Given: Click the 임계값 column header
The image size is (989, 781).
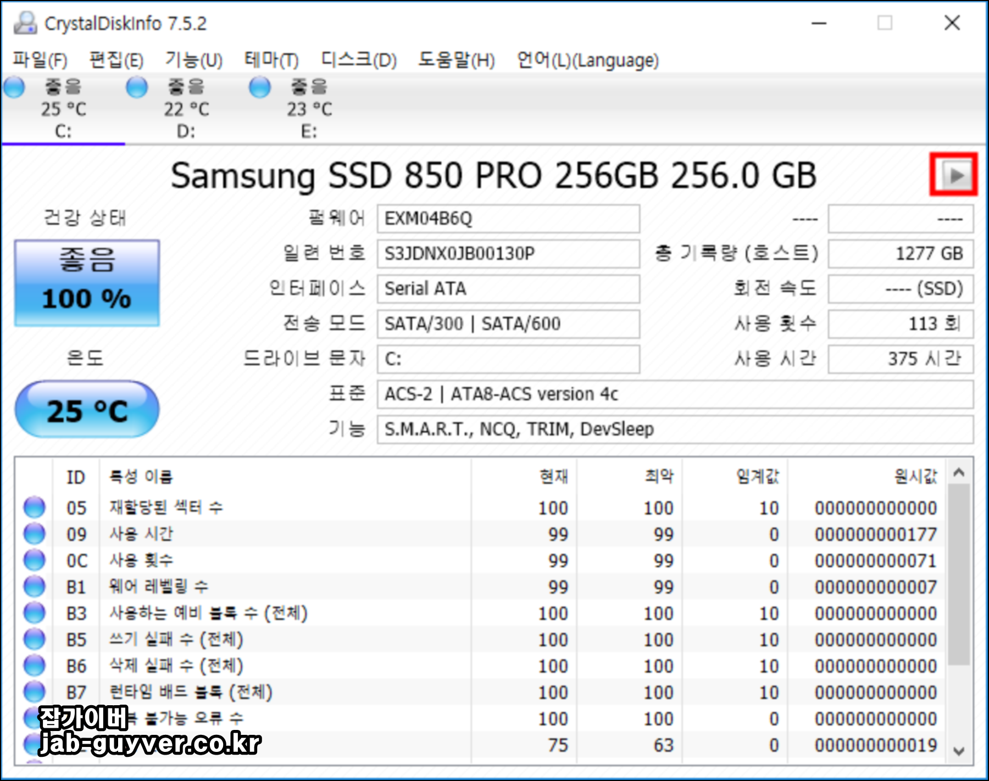Looking at the screenshot, I should point(735,477).
